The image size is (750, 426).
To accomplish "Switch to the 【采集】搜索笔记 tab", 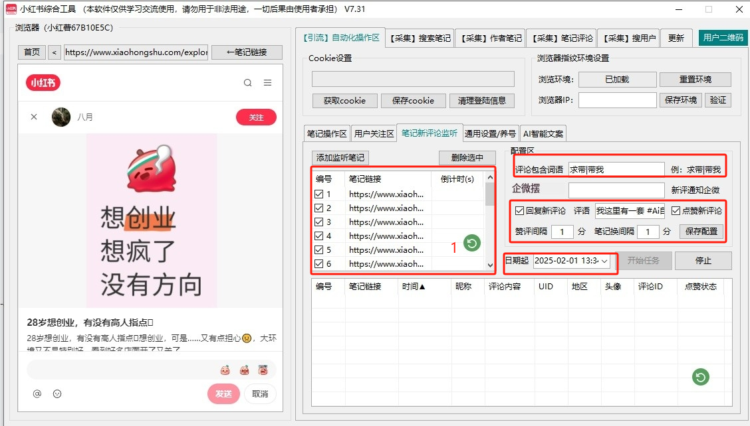I will [420, 38].
